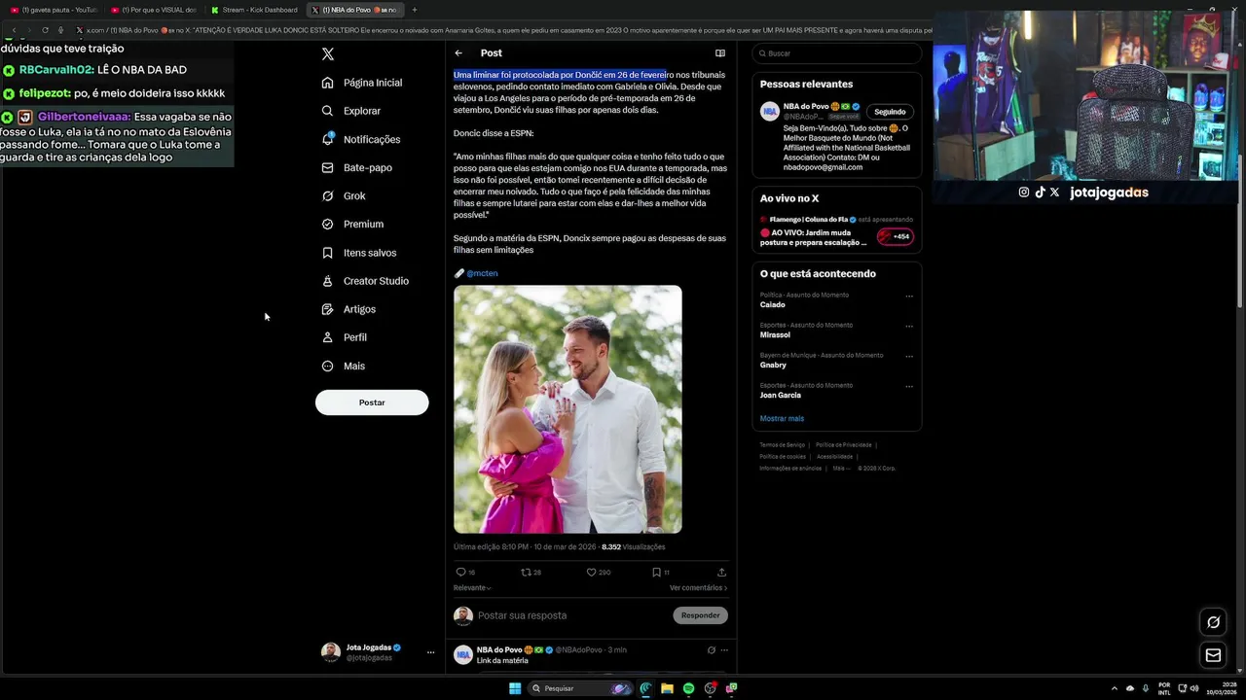Switch to the gaveta pauta YouTube tab

(54, 10)
